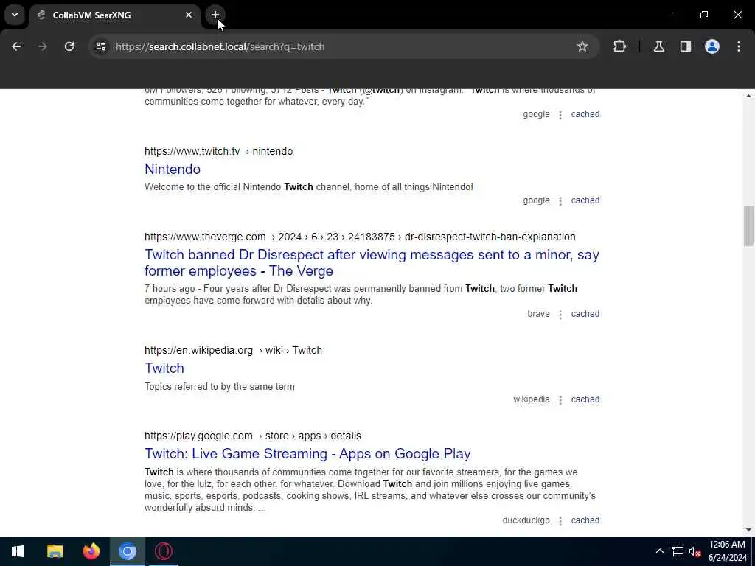Go forward one page
The height and width of the screenshot is (566, 755).
pos(43,46)
